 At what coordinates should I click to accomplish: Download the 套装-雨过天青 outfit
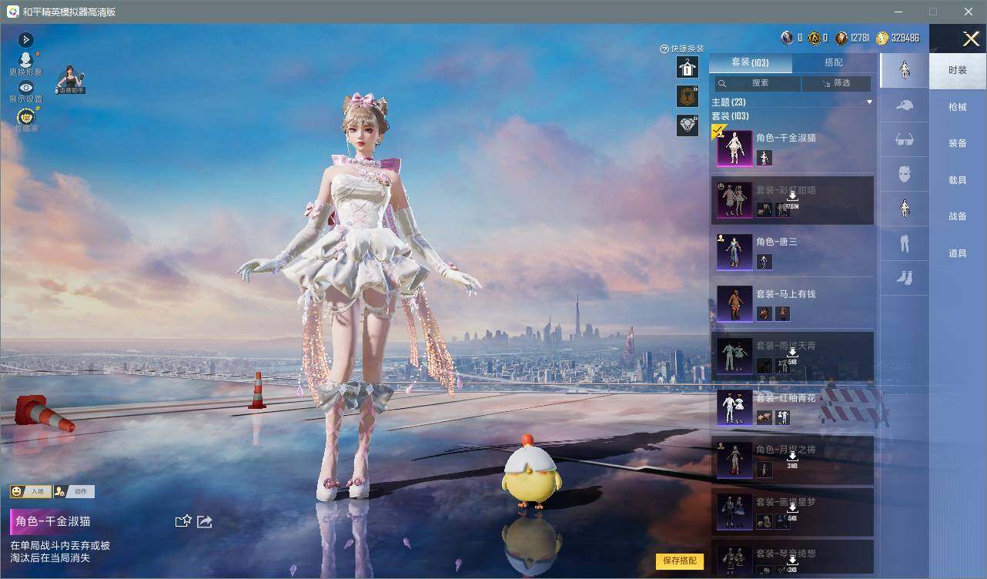(x=792, y=354)
